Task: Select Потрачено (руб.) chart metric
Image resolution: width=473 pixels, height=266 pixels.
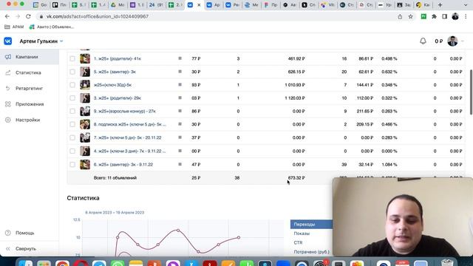Action: [312, 252]
